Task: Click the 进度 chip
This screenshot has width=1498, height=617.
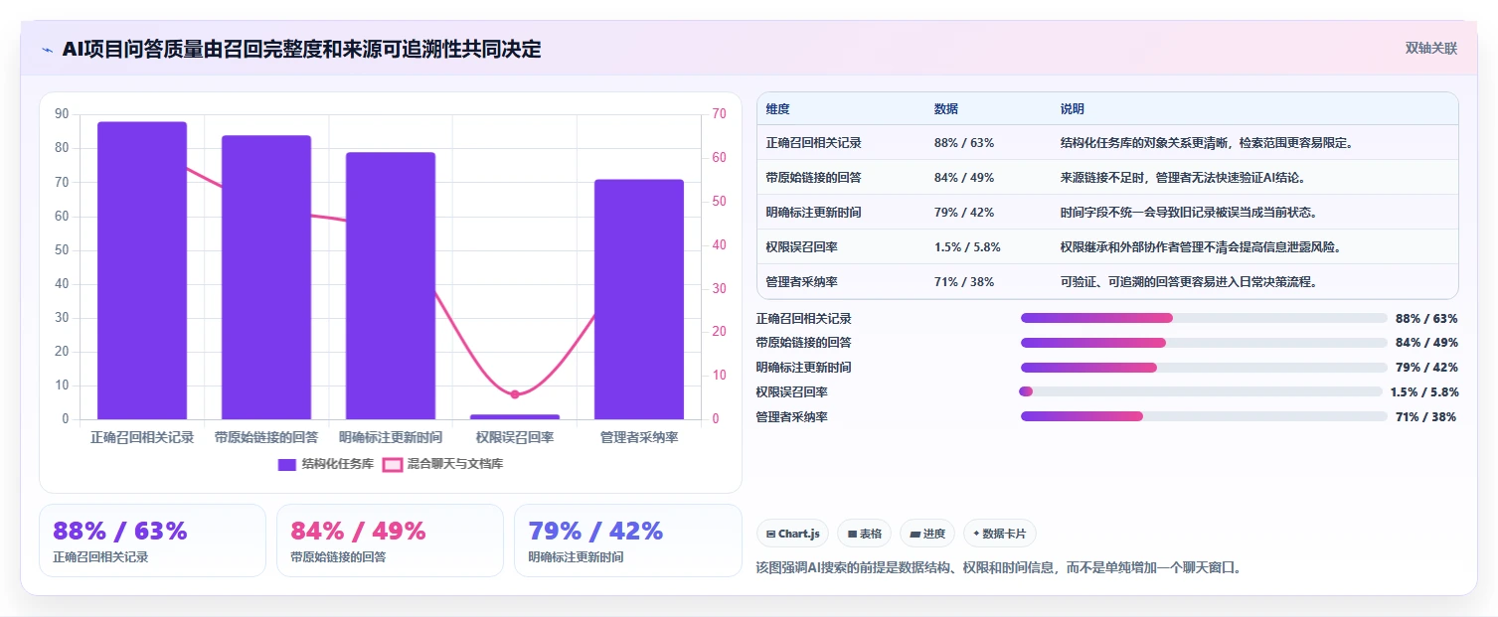Action: click(x=927, y=534)
